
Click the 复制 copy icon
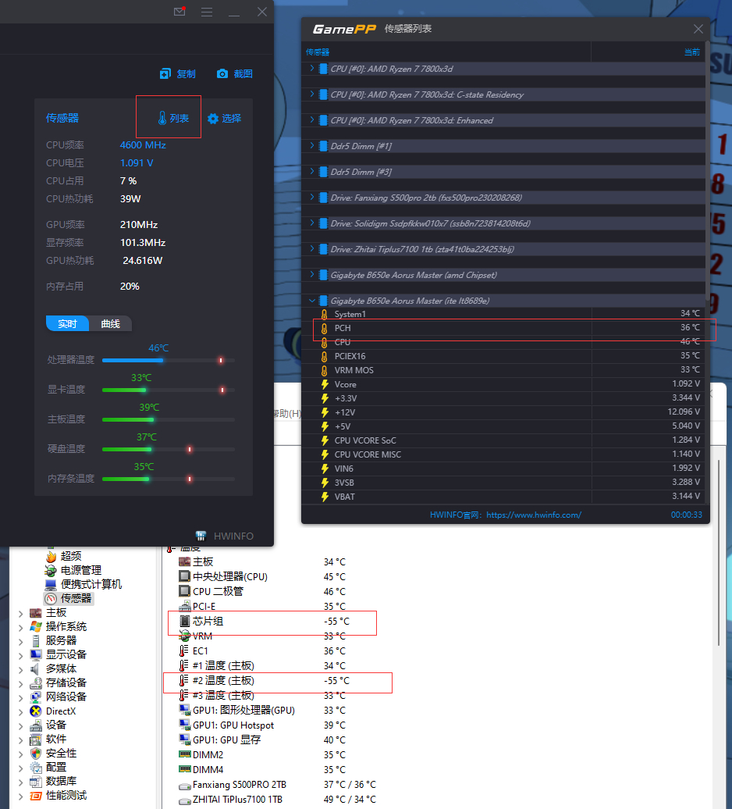pyautogui.click(x=165, y=73)
